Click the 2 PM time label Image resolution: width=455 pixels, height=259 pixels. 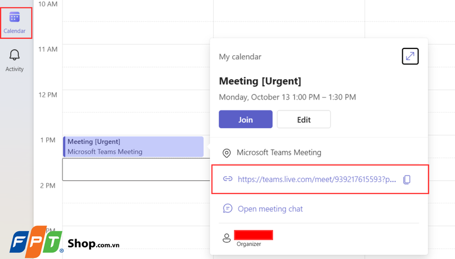pyautogui.click(x=48, y=186)
